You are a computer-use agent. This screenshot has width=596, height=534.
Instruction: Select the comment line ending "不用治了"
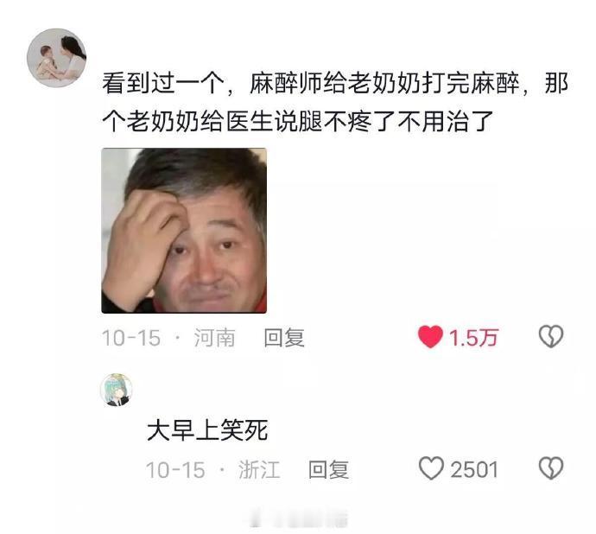tap(298, 122)
